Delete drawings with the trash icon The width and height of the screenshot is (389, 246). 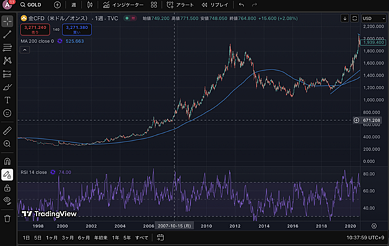[7, 219]
